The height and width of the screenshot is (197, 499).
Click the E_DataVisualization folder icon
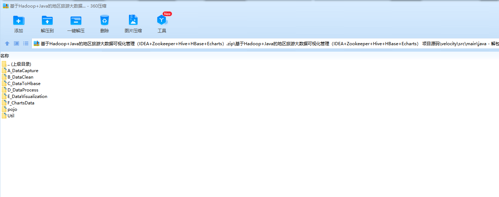(4, 97)
